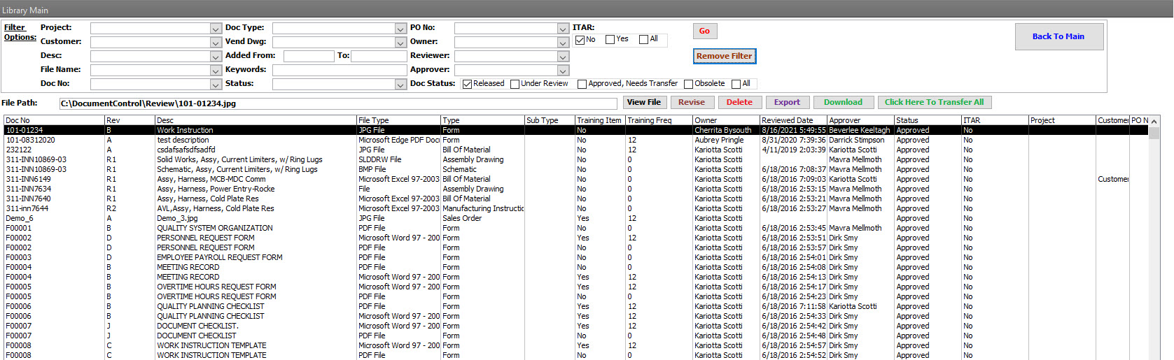Sort by the Doc No column header

[x=54, y=120]
